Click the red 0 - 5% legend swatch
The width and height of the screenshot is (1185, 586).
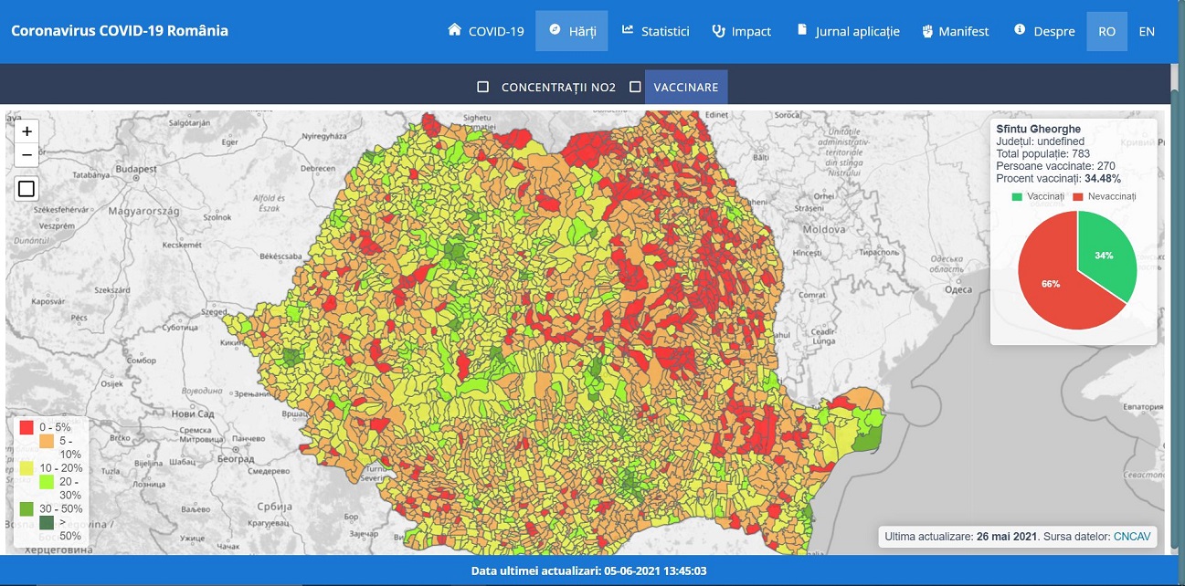(26, 427)
